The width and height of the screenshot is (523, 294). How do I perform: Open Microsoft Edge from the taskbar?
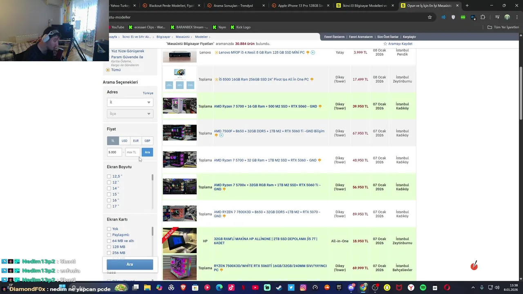tap(219, 288)
